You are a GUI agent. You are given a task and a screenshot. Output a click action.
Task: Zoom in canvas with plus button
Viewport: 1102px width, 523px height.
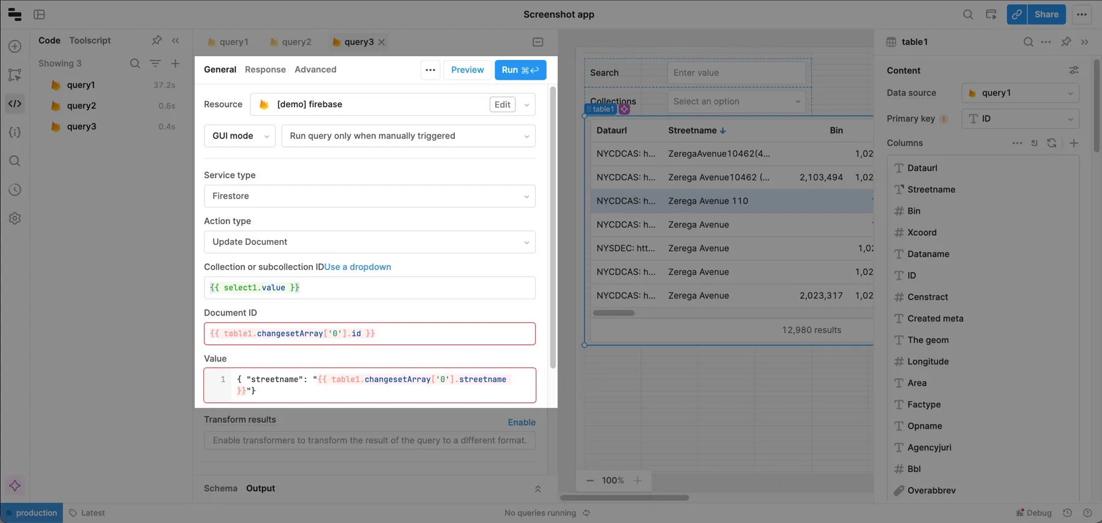[637, 481]
